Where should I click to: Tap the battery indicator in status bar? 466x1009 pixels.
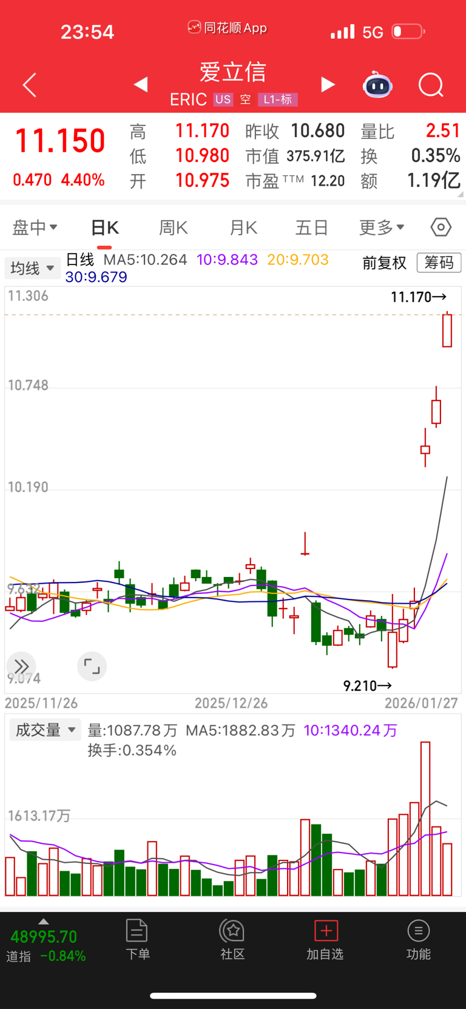408,32
